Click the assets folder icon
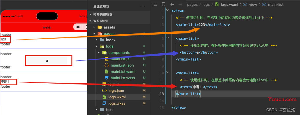 [x=100, y=27]
